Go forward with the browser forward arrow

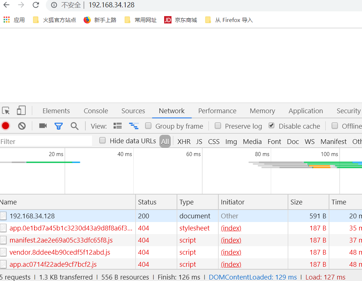point(21,5)
